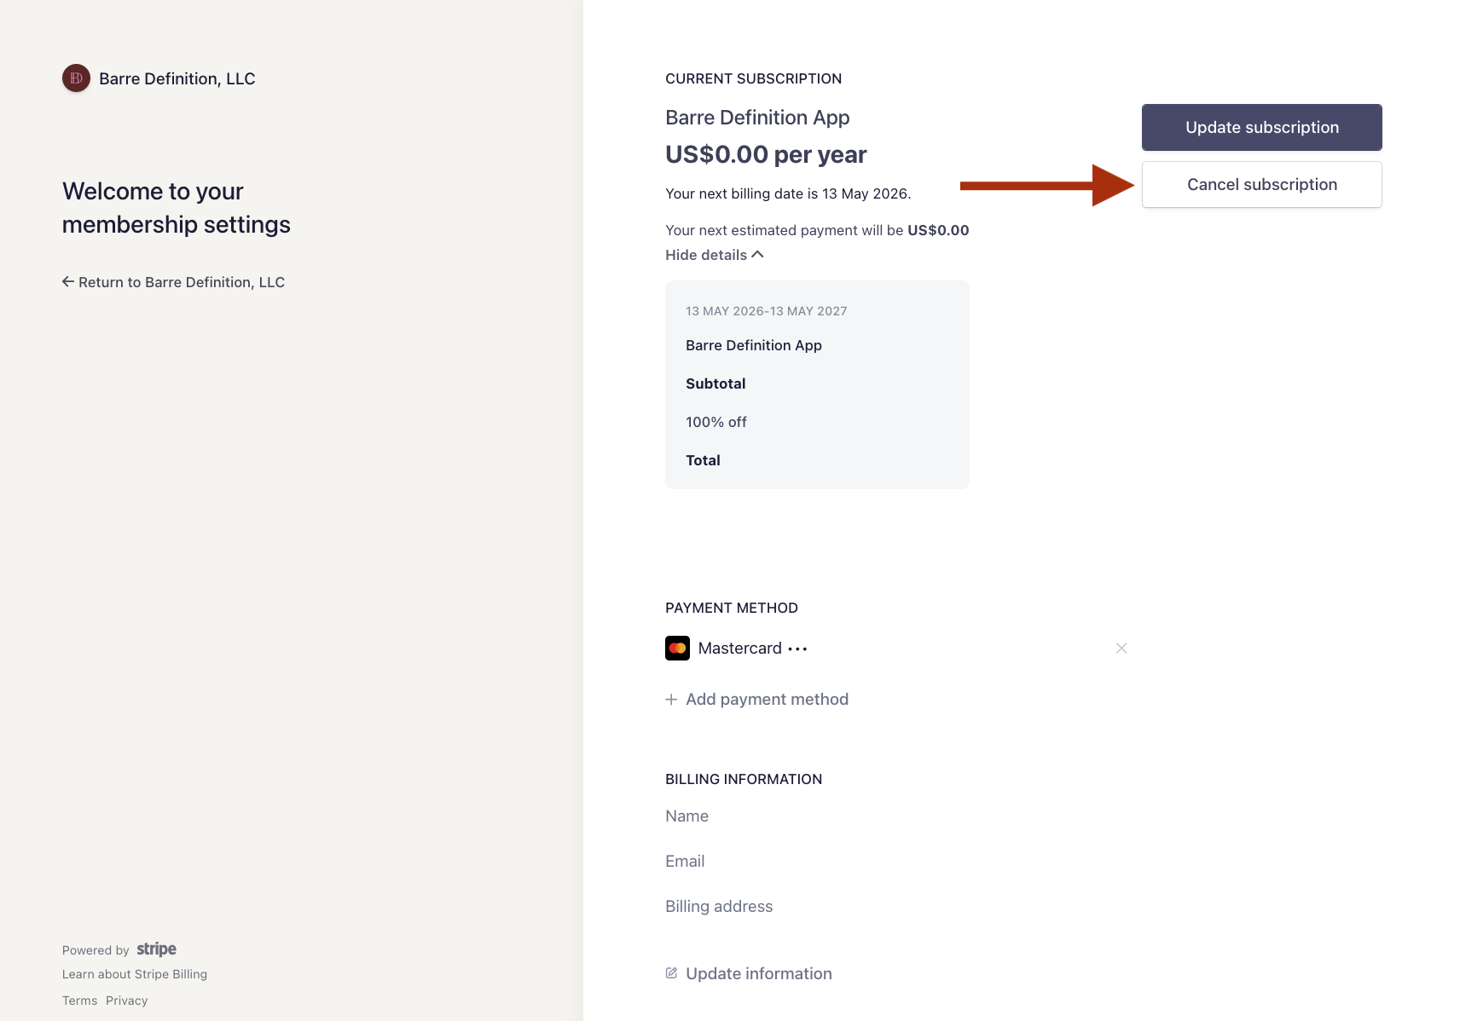Click the plus icon for adding payment
The width and height of the screenshot is (1460, 1021).
pyautogui.click(x=671, y=700)
